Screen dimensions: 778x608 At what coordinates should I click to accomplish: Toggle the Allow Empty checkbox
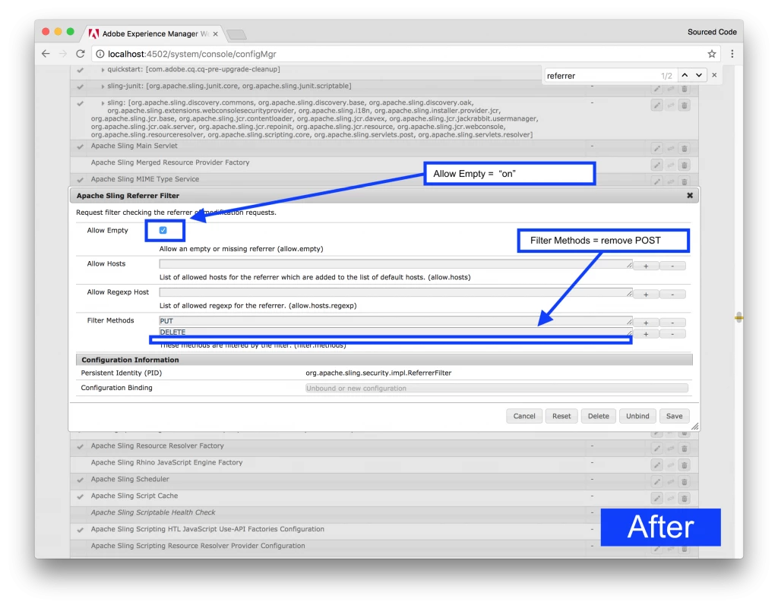[163, 230]
